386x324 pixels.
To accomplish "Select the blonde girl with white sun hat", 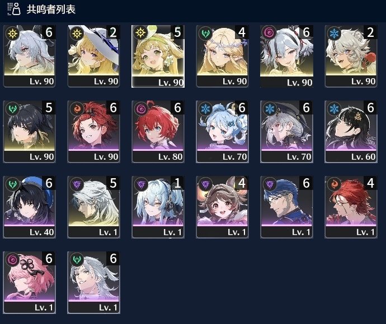I will [x=93, y=56].
